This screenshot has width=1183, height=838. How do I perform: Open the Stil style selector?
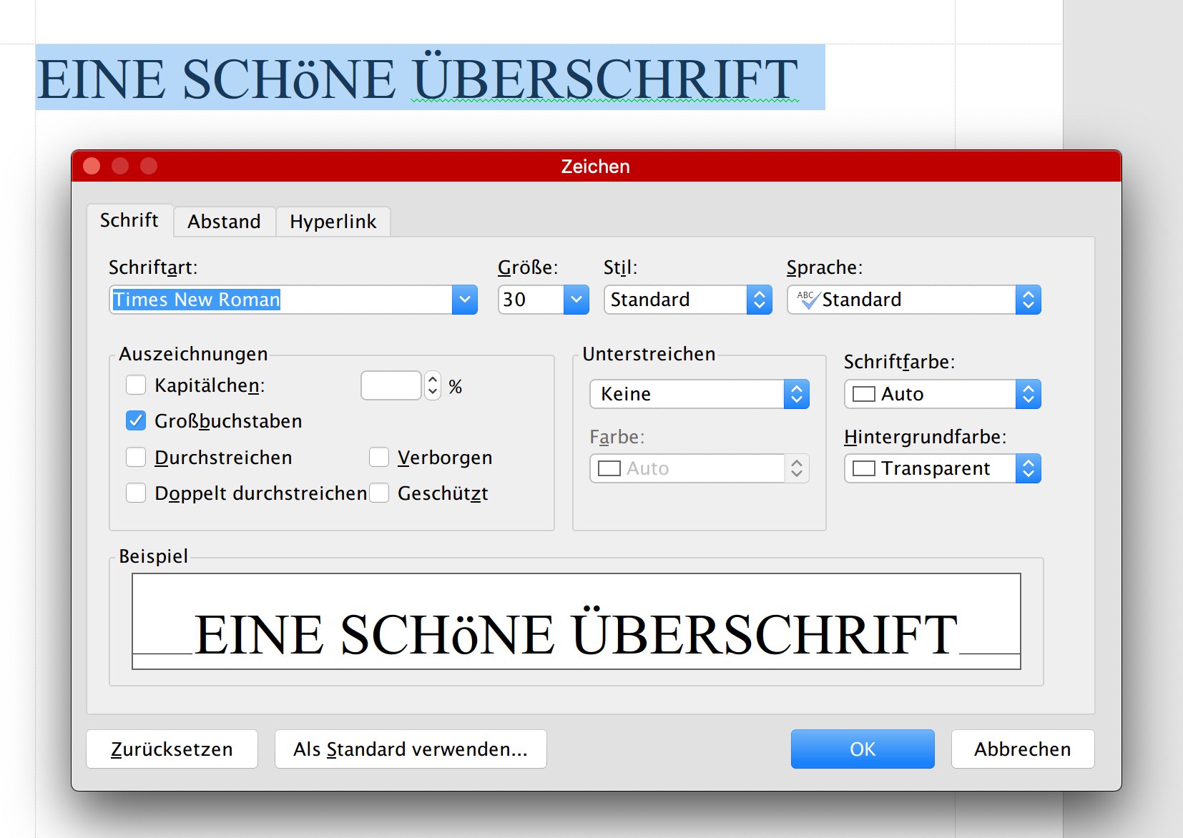pos(759,300)
